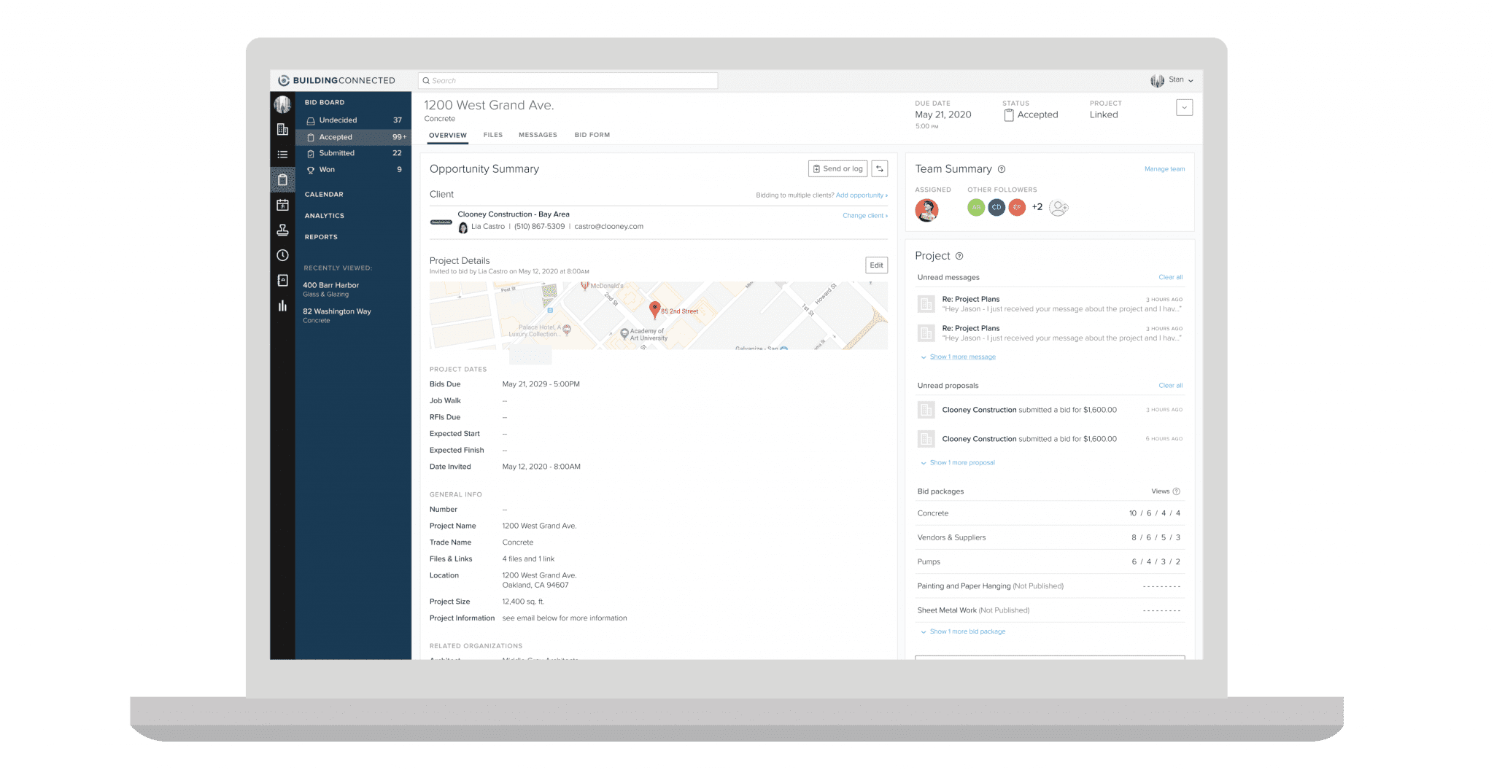Click Lia Castro's contact avatar
This screenshot has width=1494, height=778.
tap(463, 227)
